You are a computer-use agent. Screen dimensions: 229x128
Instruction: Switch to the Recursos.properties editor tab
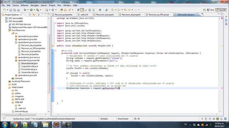[64, 15]
